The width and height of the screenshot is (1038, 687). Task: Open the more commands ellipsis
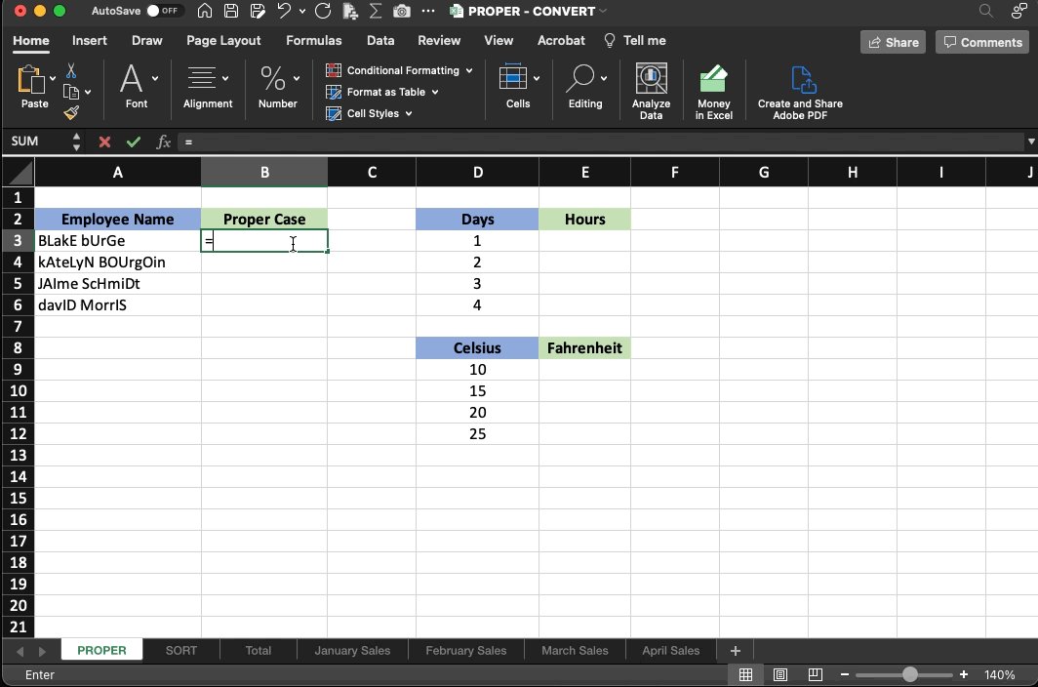point(428,11)
